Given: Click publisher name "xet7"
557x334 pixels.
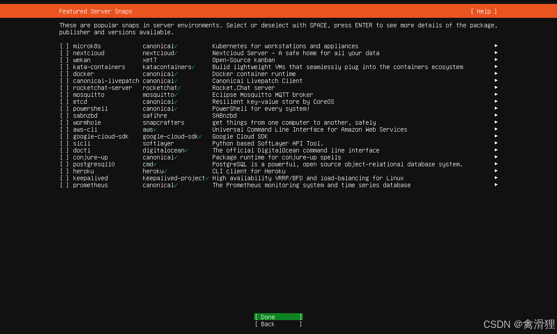Looking at the screenshot, I should click(x=150, y=60).
